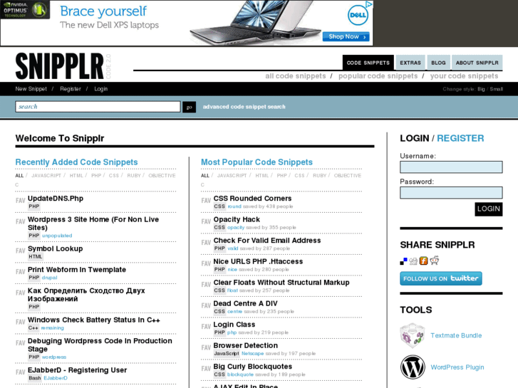Screen dimensions: 518x388
Task: Click the AdChoices icon on the ad
Action: pyautogui.click(x=369, y=4)
